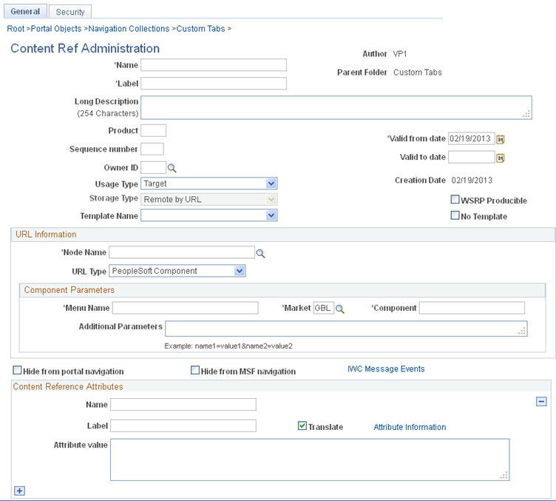Open Valid to date calendar
This screenshot has height=501, width=556.
click(501, 158)
